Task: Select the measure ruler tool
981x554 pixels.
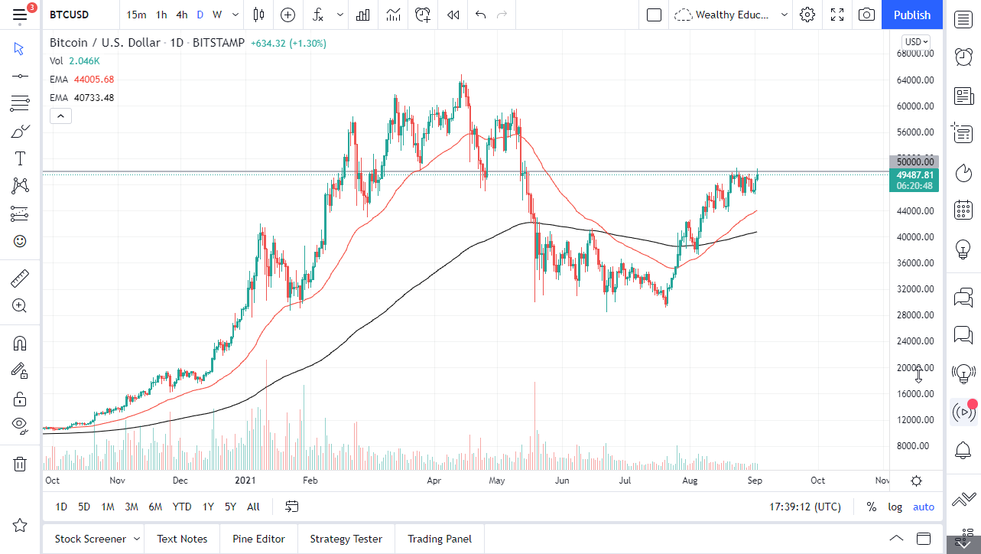Action: pos(19,279)
